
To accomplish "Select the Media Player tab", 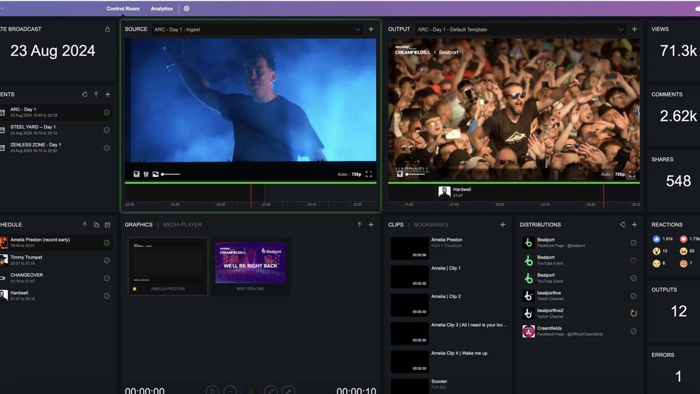I will [x=182, y=225].
